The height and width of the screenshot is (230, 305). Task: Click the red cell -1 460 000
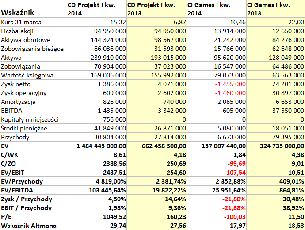point(217,93)
